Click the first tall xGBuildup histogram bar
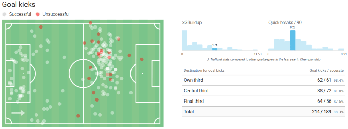348x129 pixels. 185,40
